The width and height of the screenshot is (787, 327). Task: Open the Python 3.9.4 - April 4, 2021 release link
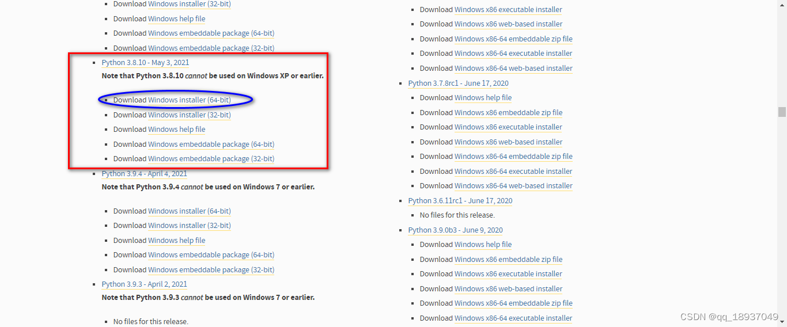tap(144, 174)
